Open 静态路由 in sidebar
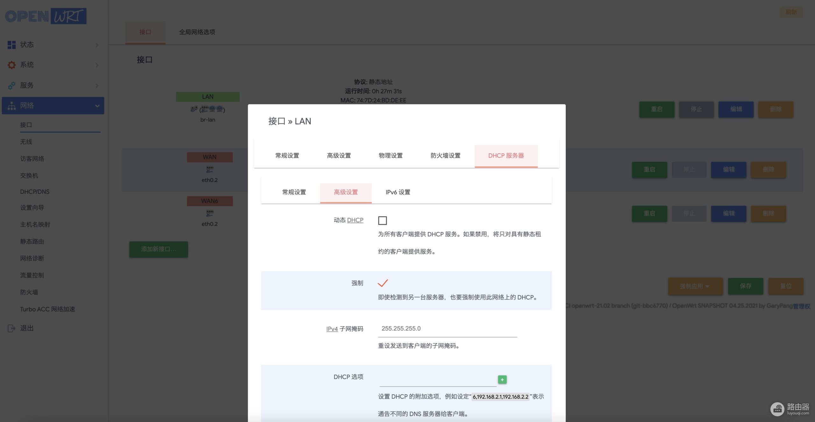The height and width of the screenshot is (422, 815). point(32,242)
